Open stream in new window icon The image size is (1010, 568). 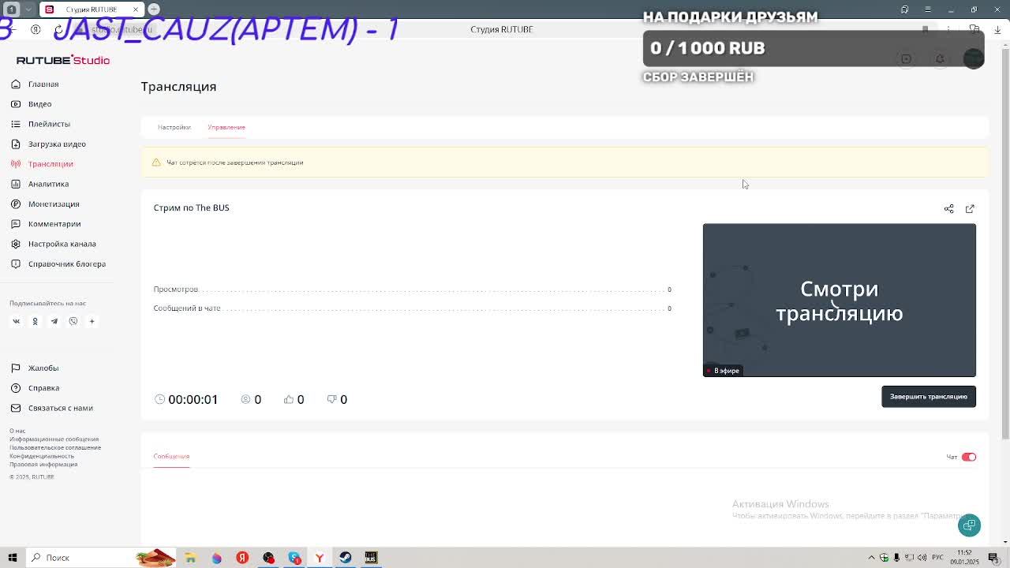pos(970,209)
